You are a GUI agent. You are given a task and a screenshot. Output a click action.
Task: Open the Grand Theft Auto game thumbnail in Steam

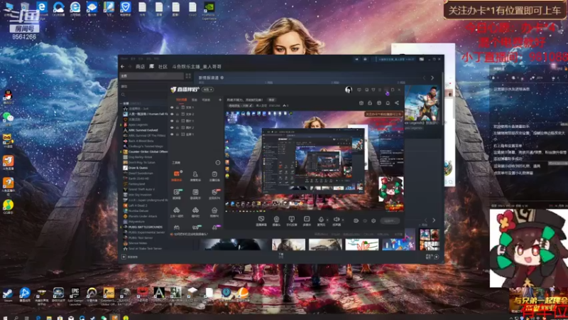pos(430,240)
